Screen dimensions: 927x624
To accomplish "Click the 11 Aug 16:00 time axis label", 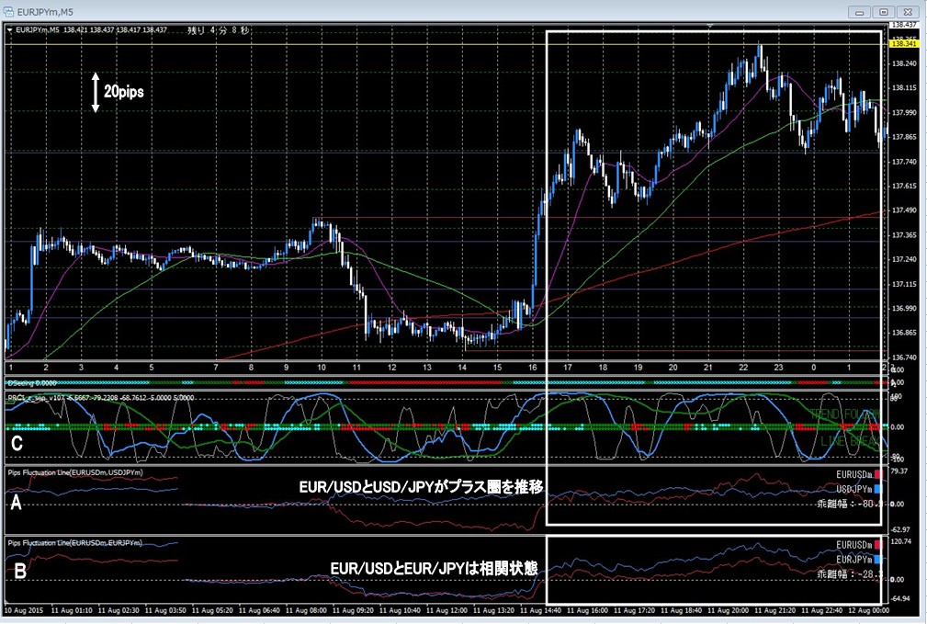I will click(x=588, y=610).
